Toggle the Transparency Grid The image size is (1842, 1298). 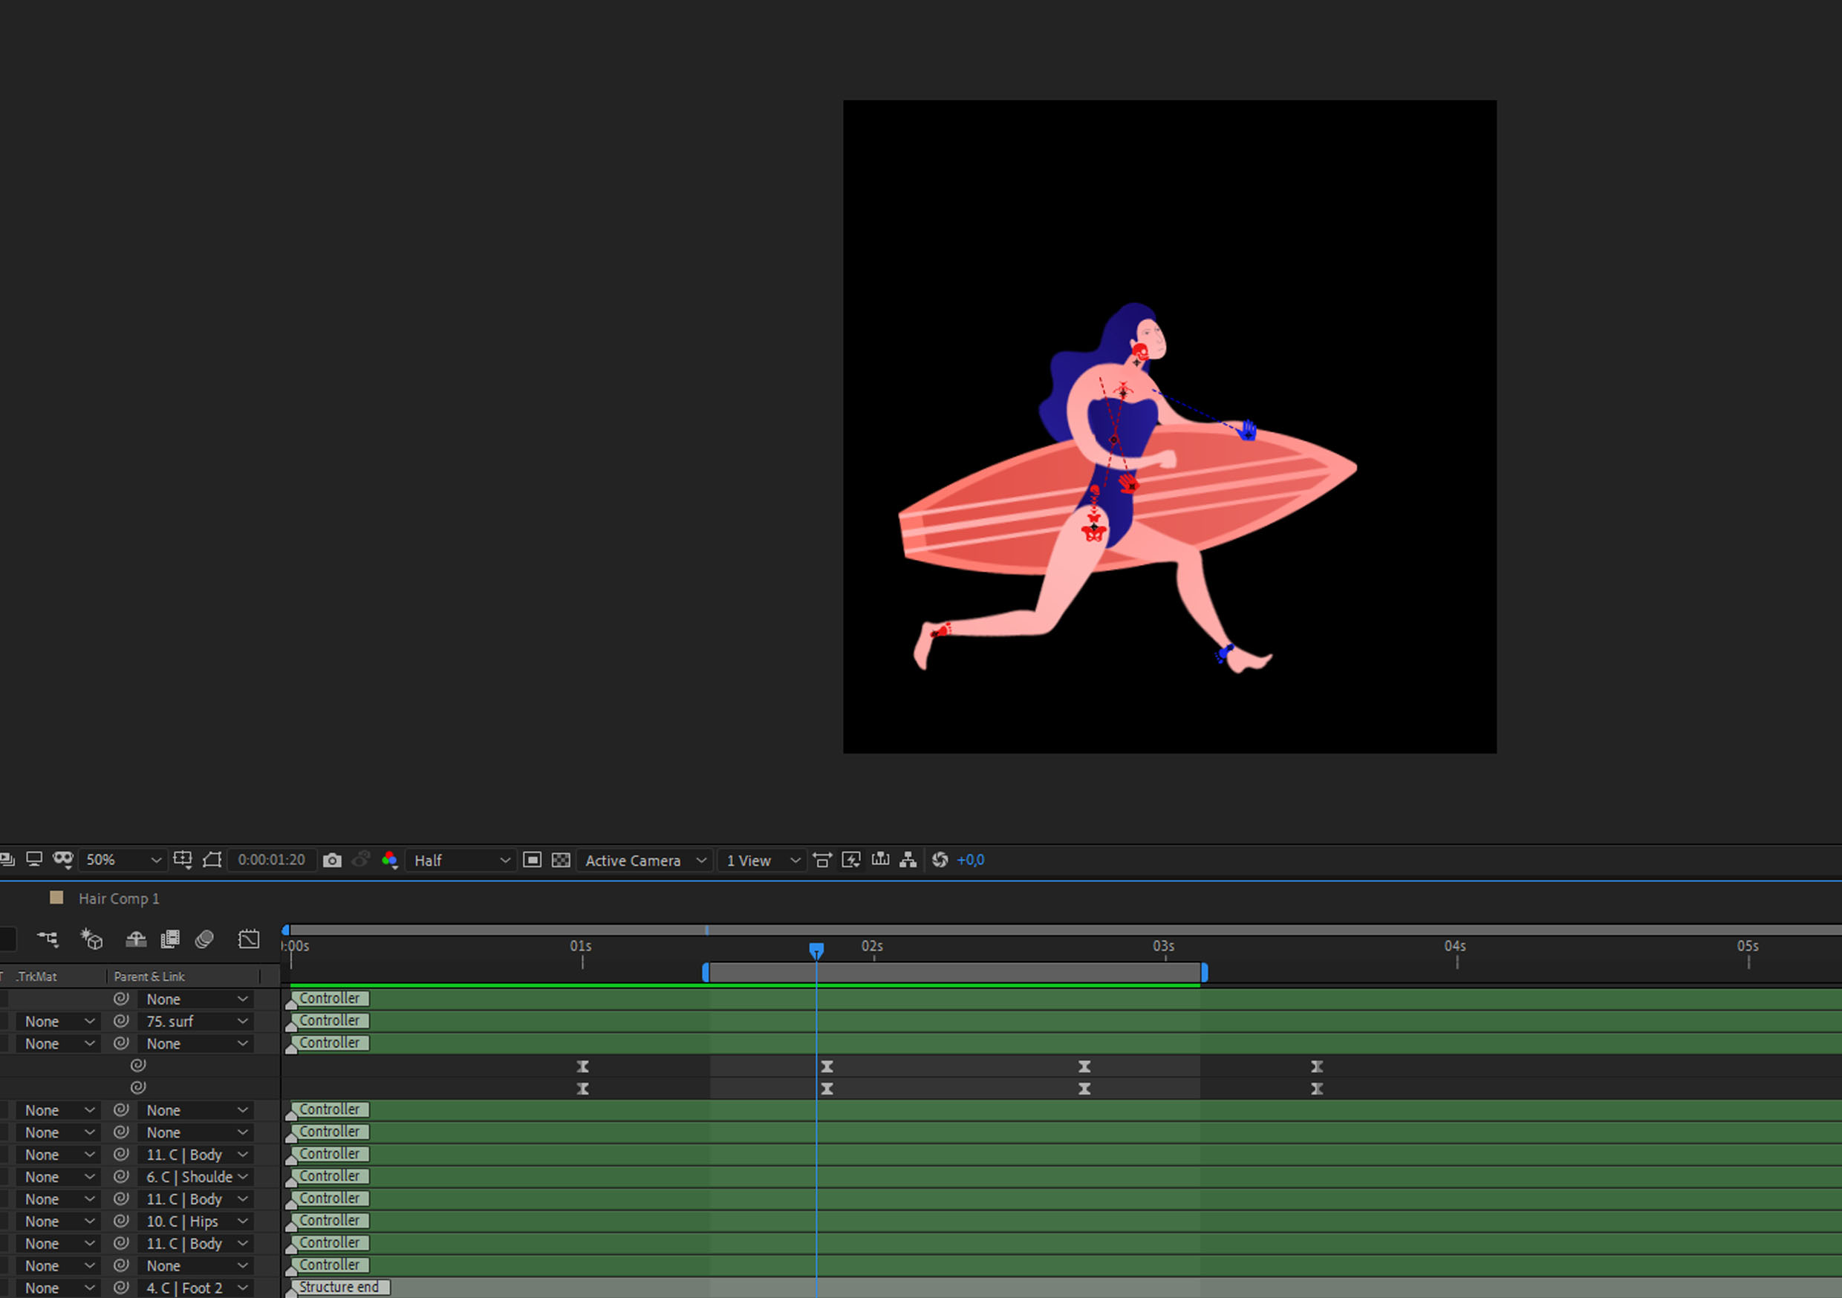coord(561,860)
